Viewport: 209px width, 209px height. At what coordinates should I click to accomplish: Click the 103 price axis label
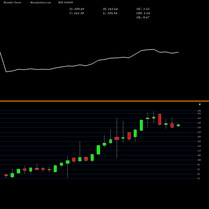coord(199,160)
